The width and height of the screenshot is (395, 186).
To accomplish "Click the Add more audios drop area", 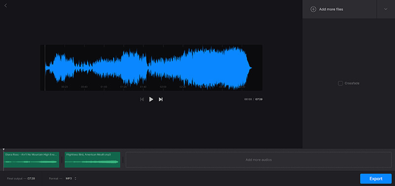I will 259,159.
